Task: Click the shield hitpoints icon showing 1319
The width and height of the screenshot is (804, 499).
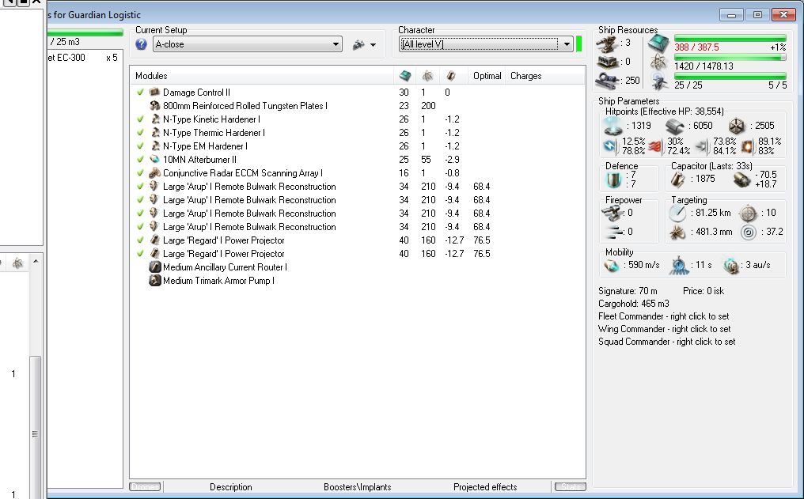Action: 612,126
